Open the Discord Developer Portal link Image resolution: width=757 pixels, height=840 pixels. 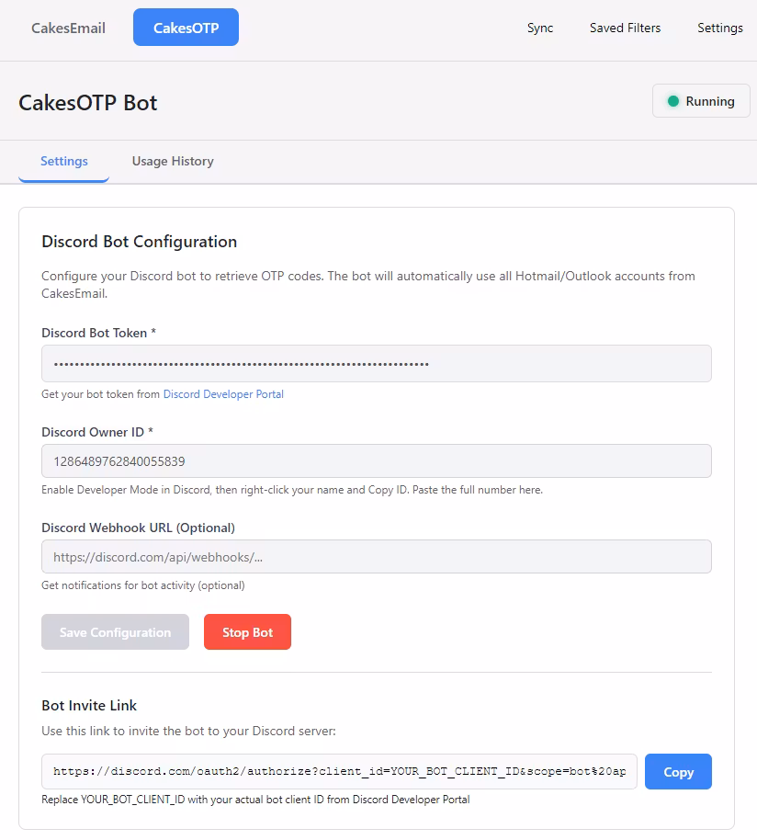coord(223,394)
